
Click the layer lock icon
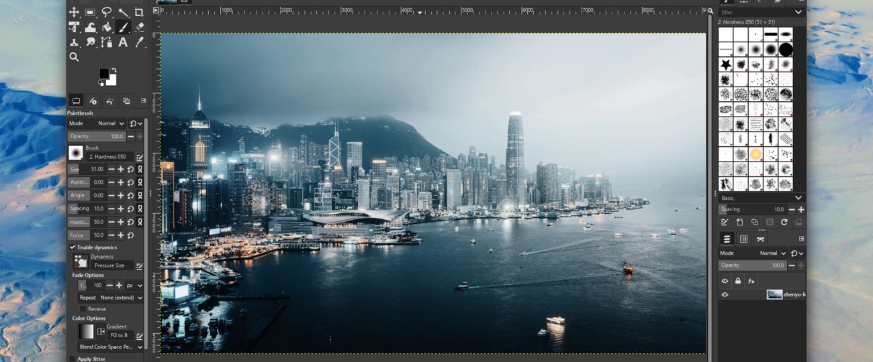738,282
